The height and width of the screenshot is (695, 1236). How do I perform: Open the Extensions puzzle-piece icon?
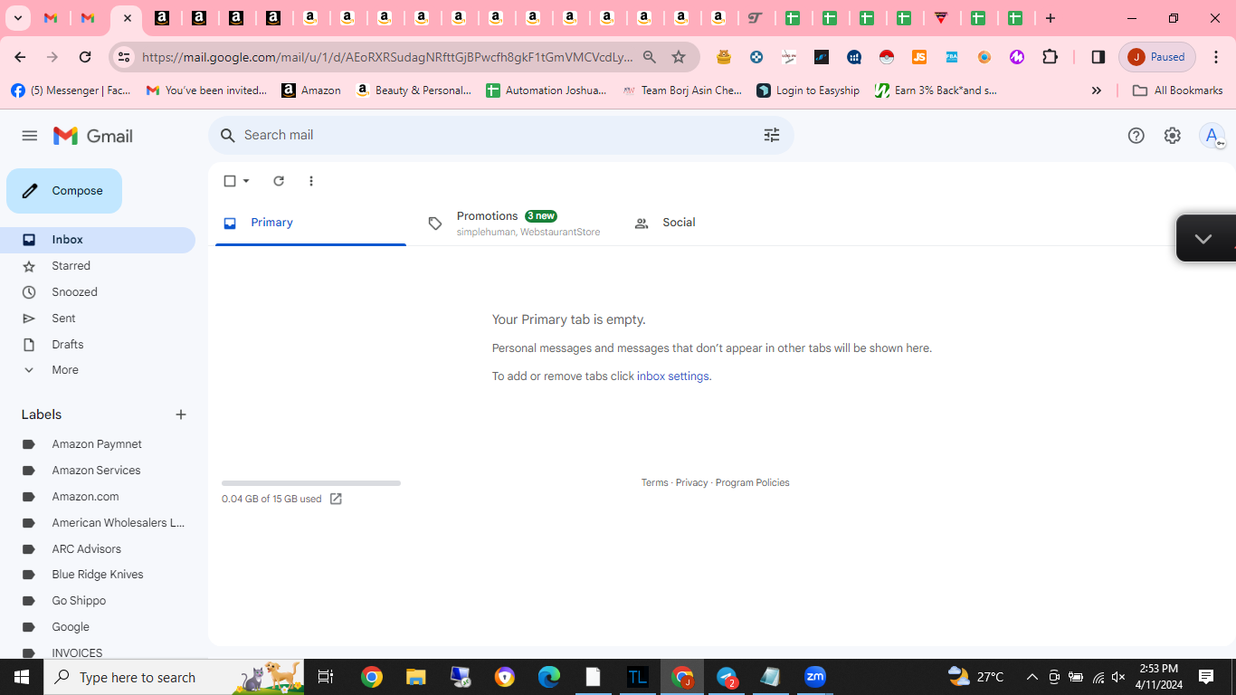point(1050,57)
